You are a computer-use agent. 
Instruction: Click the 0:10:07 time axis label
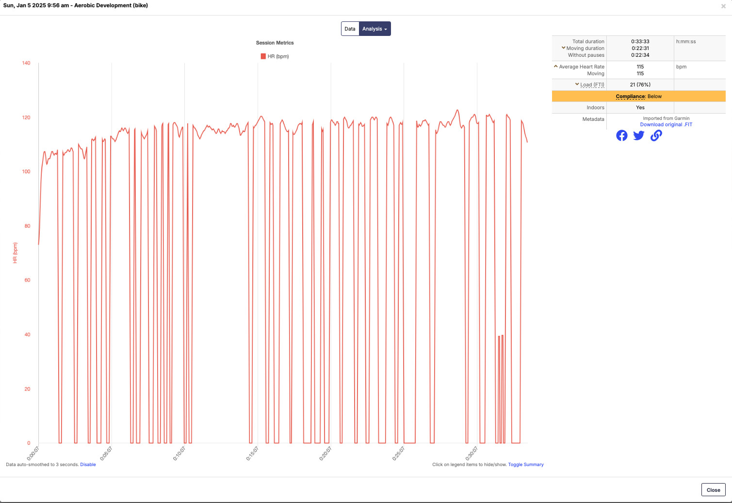coord(179,453)
